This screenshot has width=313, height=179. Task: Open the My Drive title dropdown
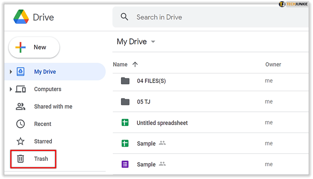tap(153, 42)
